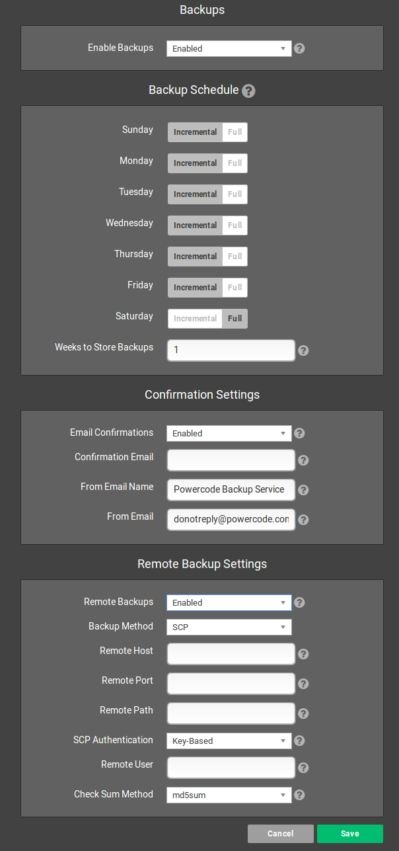
Task: Click the Remote Port input field
Action: [231, 684]
